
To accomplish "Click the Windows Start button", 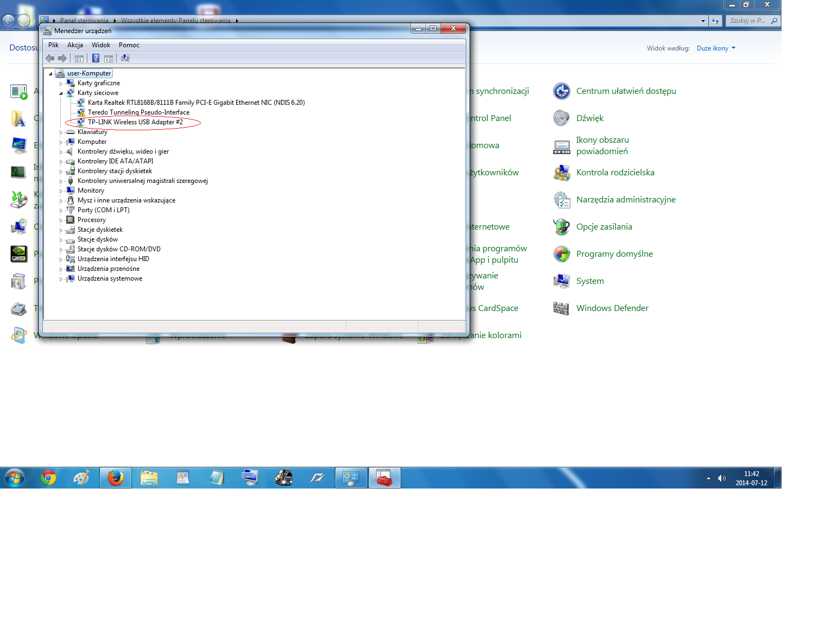I will pyautogui.click(x=15, y=478).
